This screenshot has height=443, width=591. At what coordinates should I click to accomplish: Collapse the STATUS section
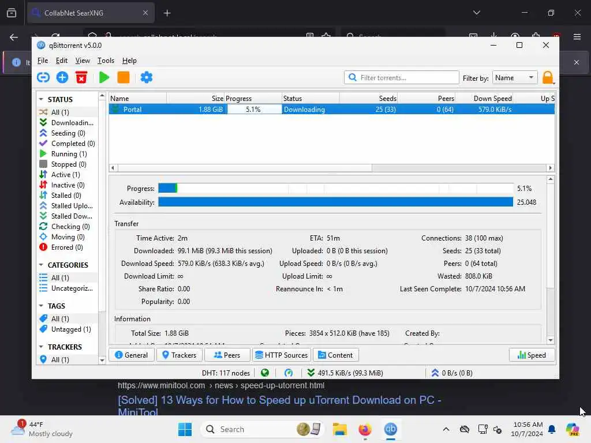41,99
